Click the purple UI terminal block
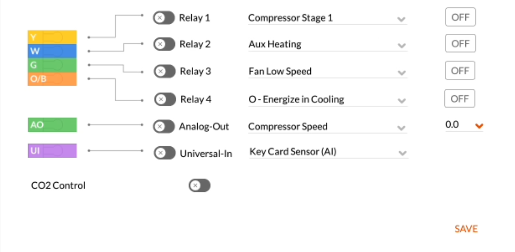Image resolution: width=515 pixels, height=252 pixels. [x=52, y=151]
